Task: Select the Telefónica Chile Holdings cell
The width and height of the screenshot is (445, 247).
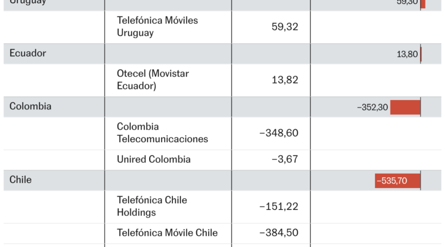Action: (x=152, y=206)
